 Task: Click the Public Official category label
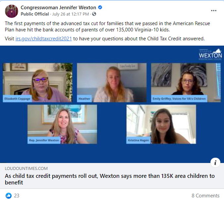click(35, 14)
